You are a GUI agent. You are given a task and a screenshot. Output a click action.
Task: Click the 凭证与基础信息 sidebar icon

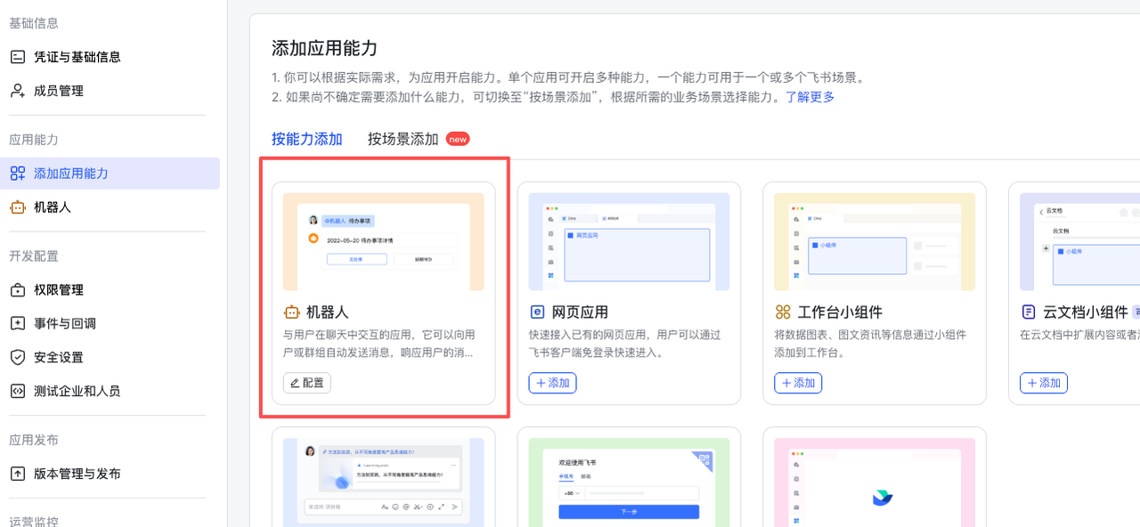tap(18, 57)
